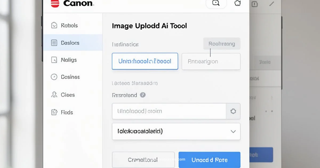Click the star icon near top right

coord(237,3)
